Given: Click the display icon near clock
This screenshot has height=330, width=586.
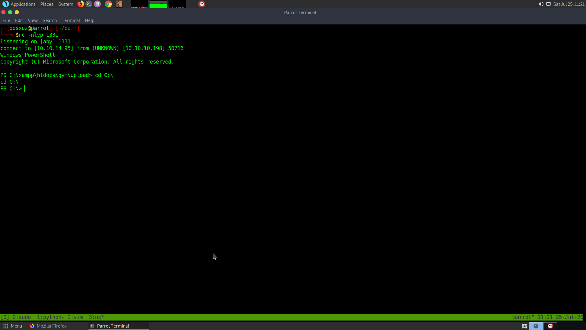Looking at the screenshot, I should pos(548,4).
